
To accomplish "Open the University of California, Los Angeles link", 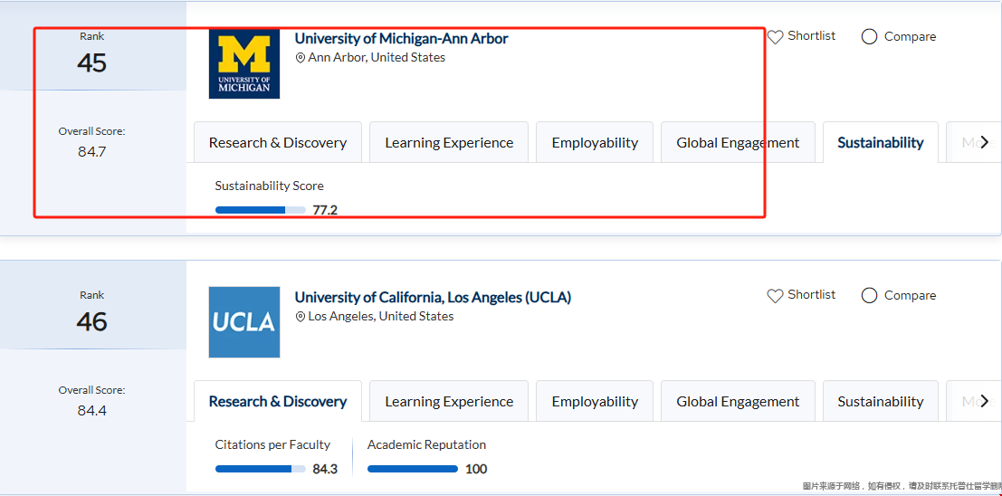I will tap(433, 298).
